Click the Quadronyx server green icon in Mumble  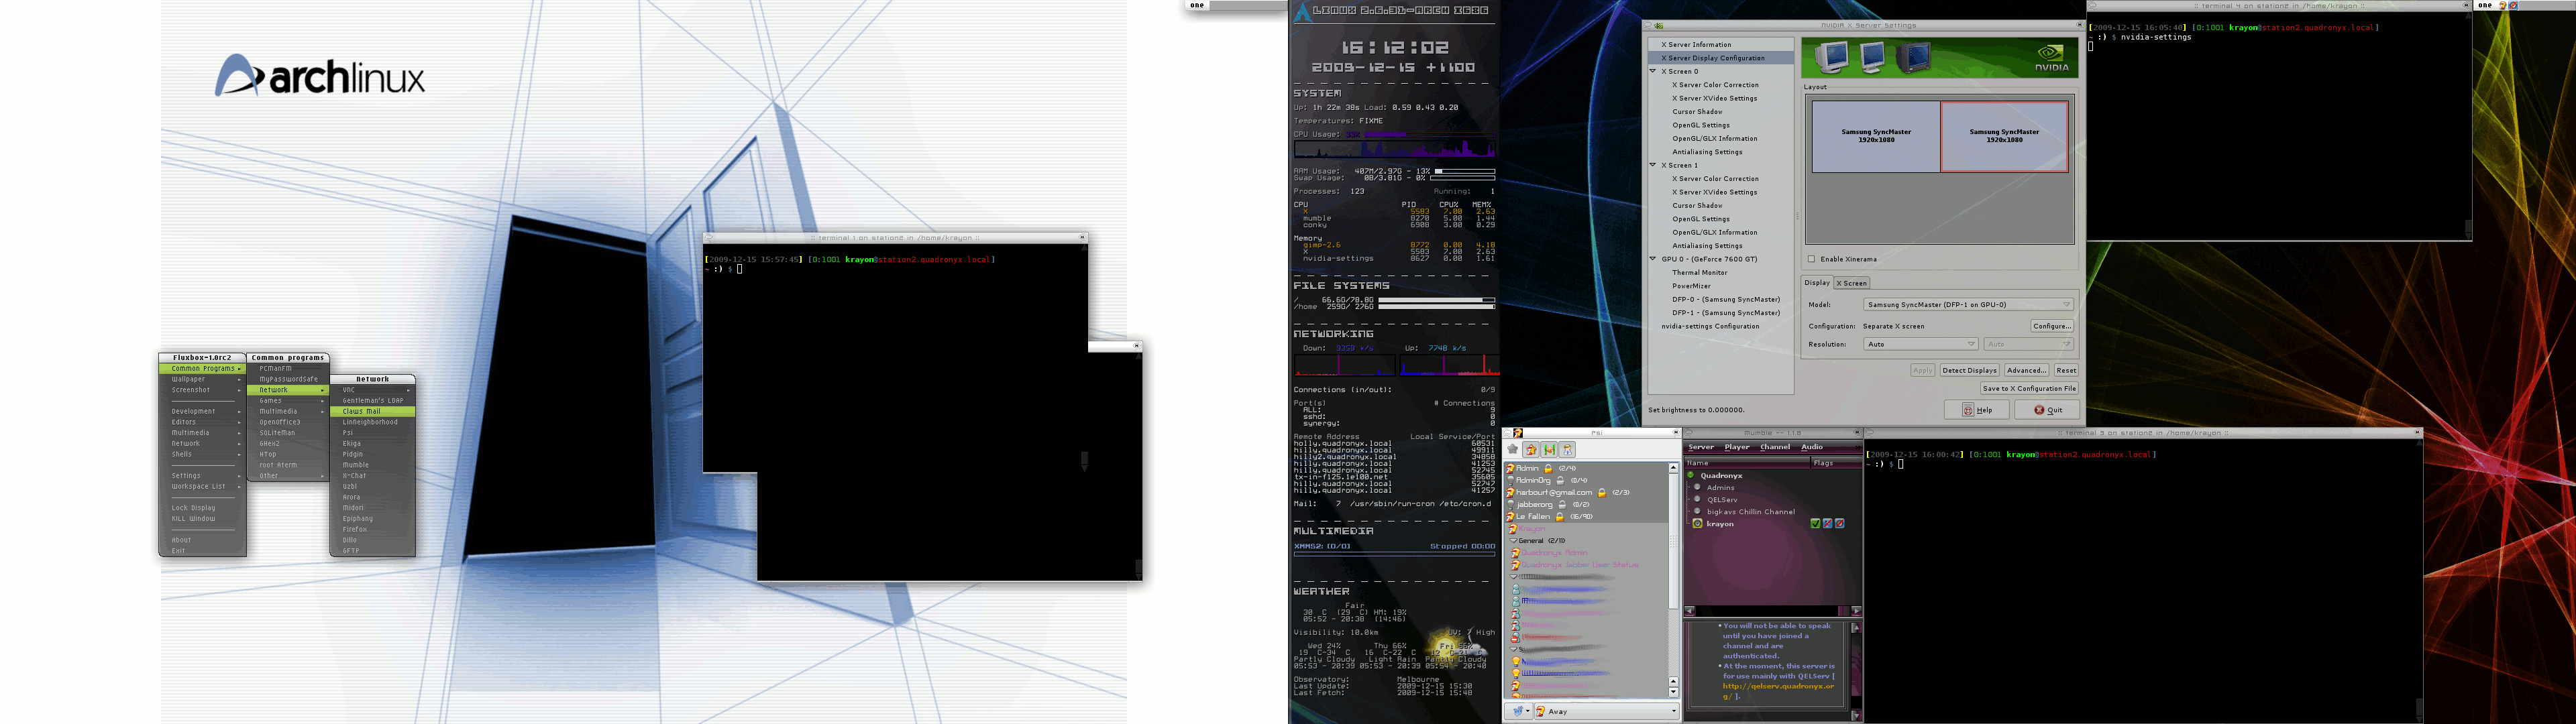pyautogui.click(x=1691, y=476)
